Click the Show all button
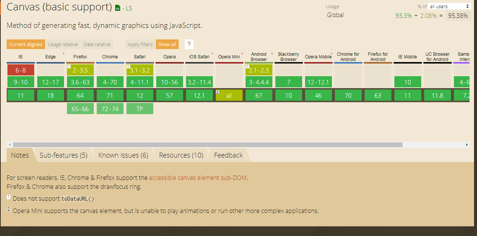This screenshot has height=236, width=477. tap(167, 44)
